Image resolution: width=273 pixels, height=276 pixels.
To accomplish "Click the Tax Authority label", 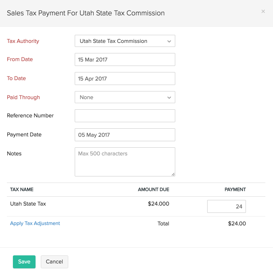I will 23,41.
